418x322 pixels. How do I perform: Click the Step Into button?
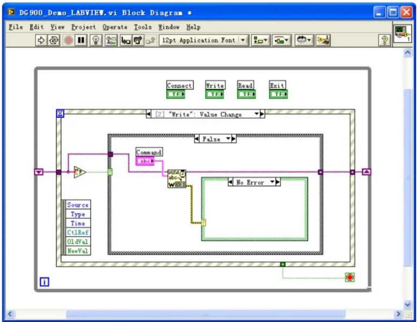click(x=126, y=40)
